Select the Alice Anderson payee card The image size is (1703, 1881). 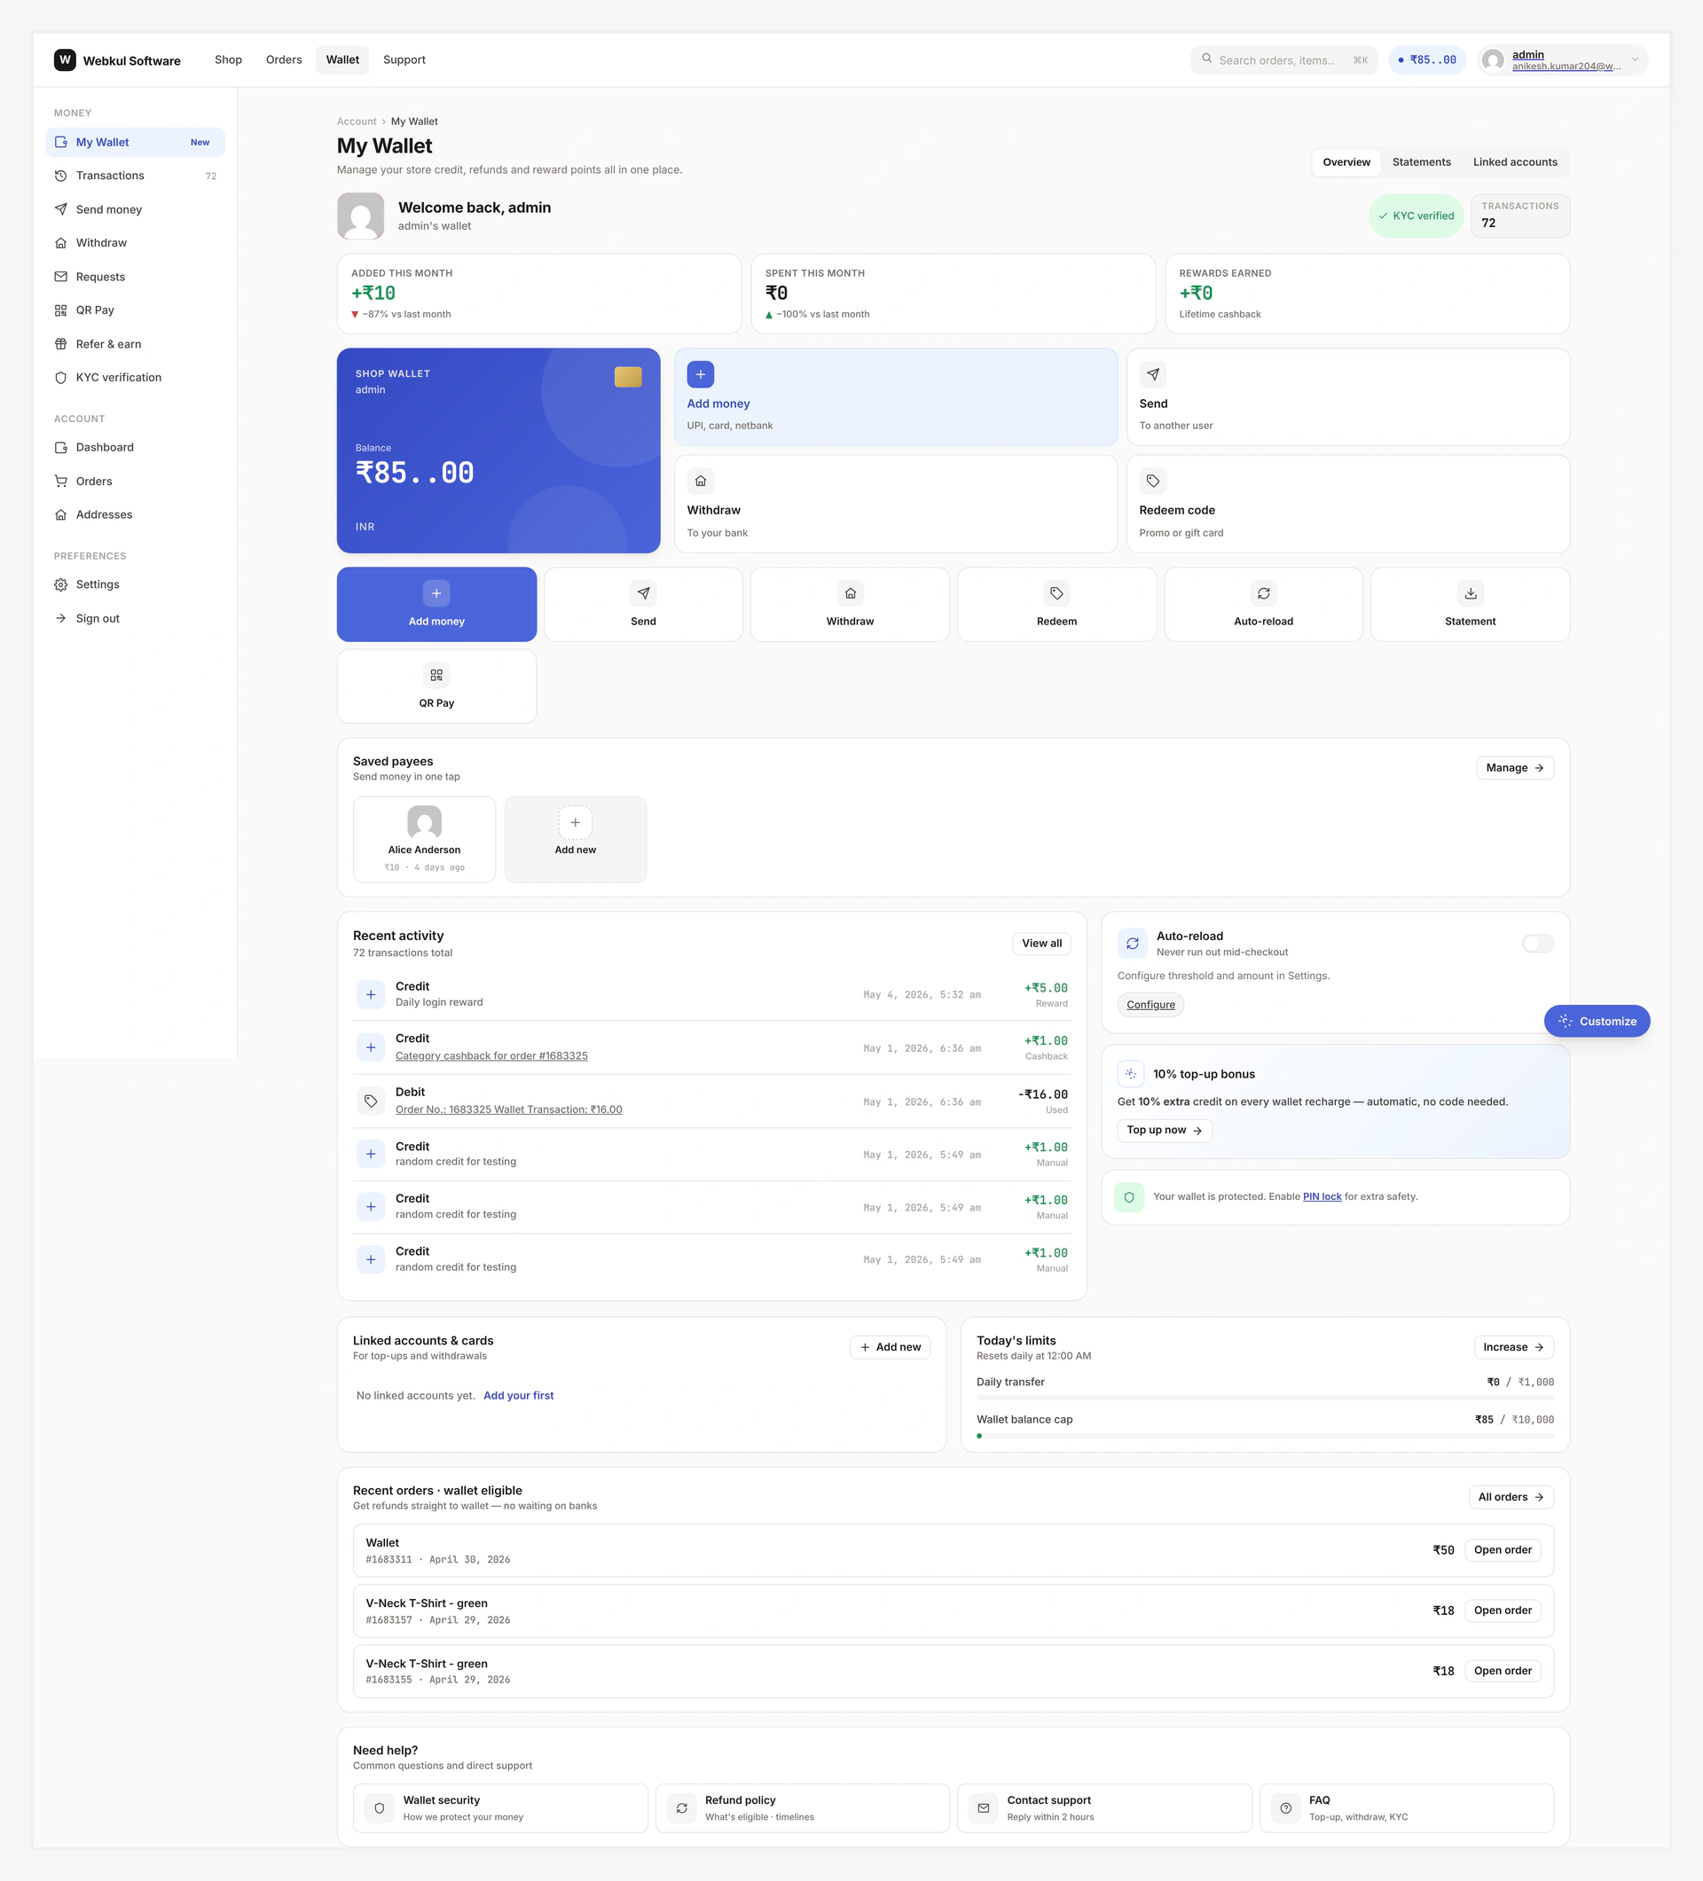point(425,839)
